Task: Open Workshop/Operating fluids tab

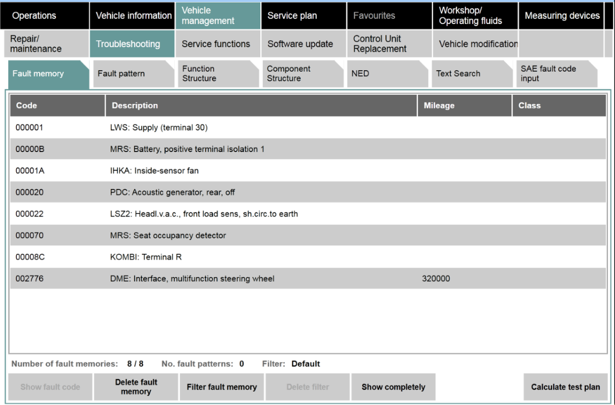Action: point(475,15)
